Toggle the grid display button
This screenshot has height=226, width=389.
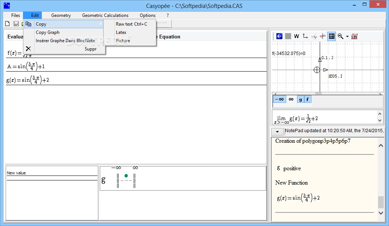coord(331,36)
